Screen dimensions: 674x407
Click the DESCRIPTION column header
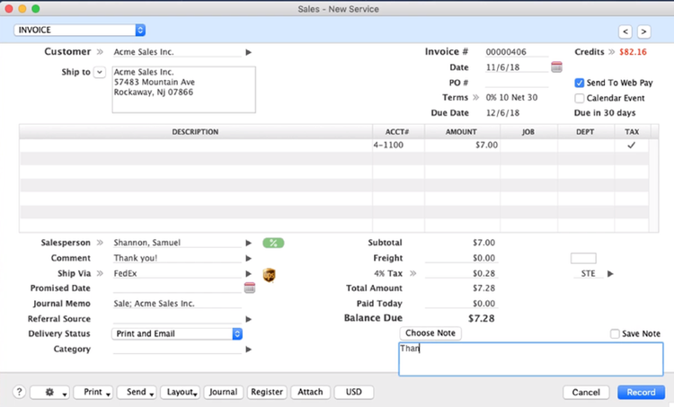(196, 132)
